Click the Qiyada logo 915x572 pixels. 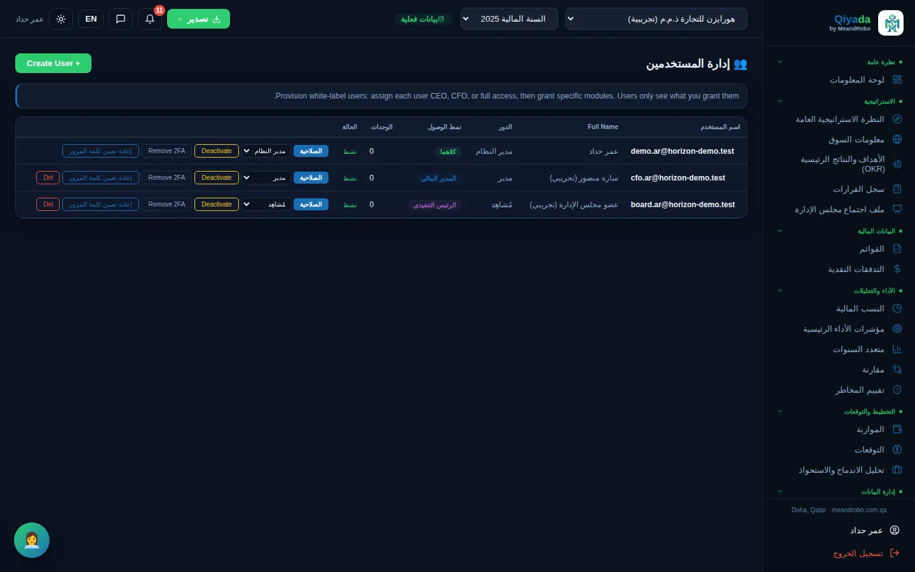coord(890,23)
